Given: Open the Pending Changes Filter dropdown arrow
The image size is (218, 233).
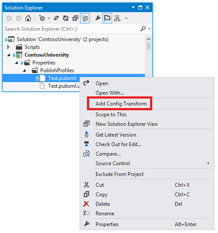Looking at the screenshot, I should (49, 19).
